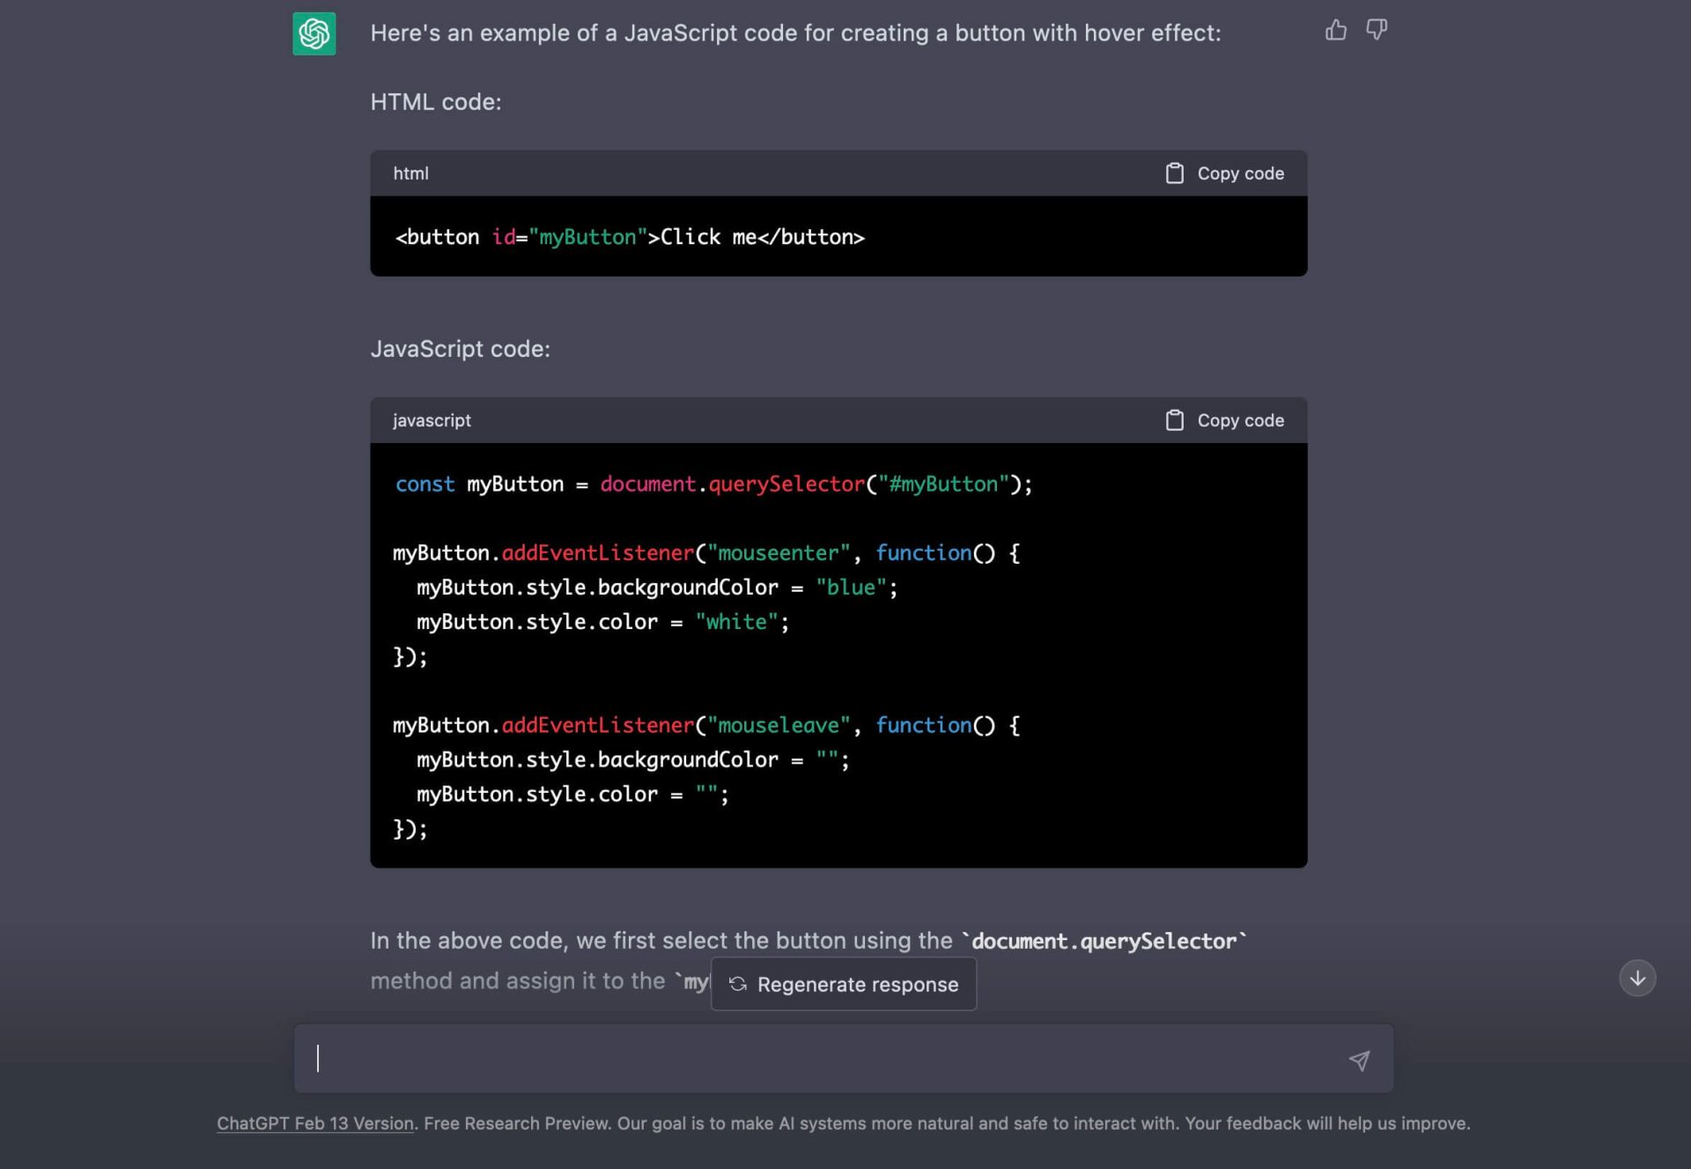Click the "mouseleave" event string

[x=779, y=726]
